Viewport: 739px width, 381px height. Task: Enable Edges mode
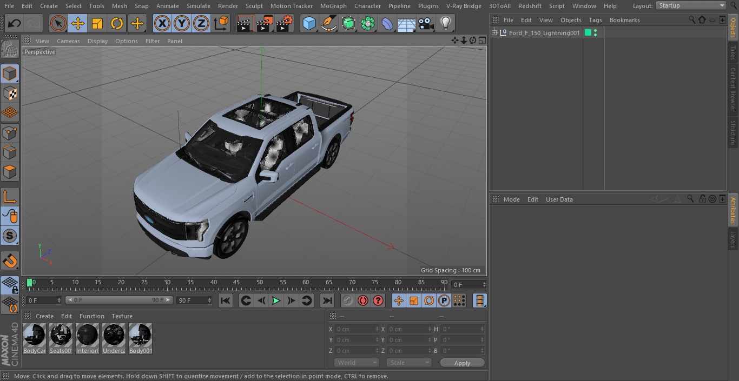[x=10, y=152]
